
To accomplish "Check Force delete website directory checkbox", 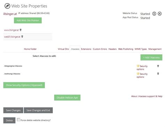I will coord(18,120).
